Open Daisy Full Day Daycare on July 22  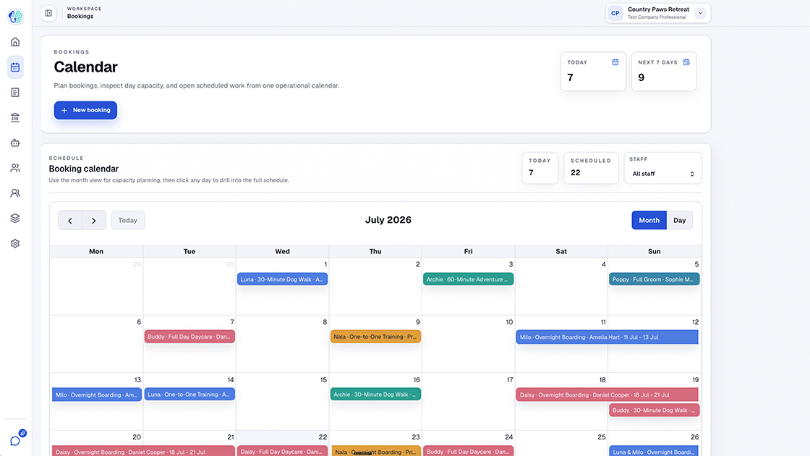pos(282,451)
